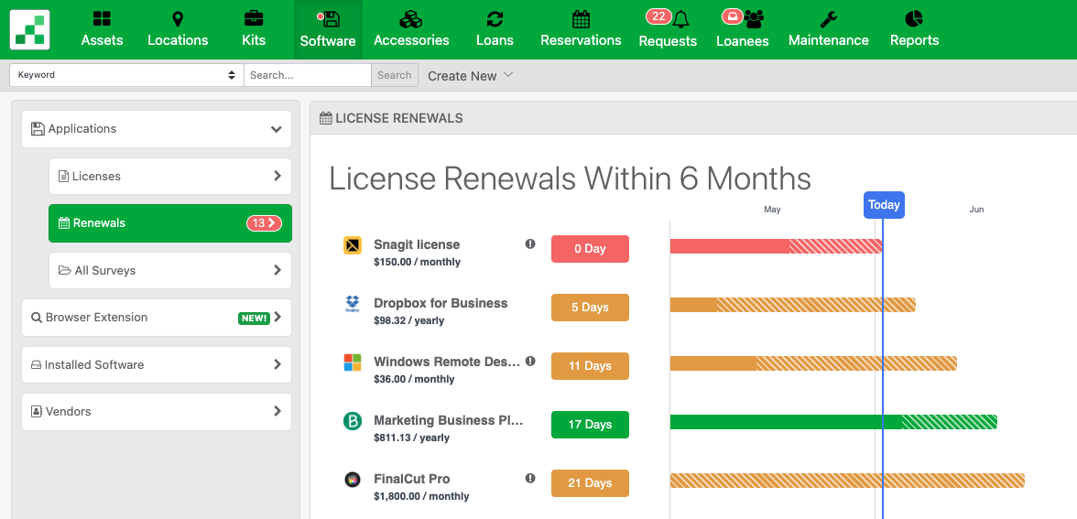
Task: Click the Installed Software chevron
Action: click(277, 364)
